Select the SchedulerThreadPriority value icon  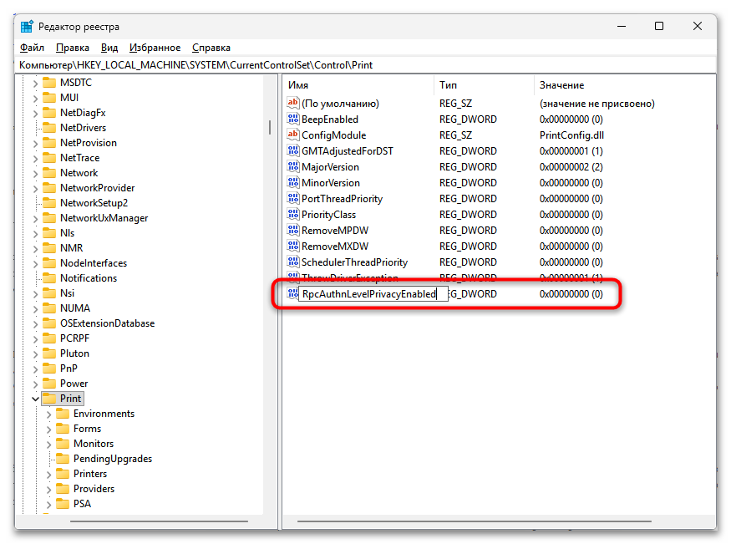tap(292, 262)
